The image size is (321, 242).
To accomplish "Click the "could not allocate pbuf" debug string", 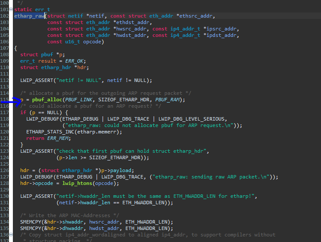I will pyautogui.click(x=149, y=125).
